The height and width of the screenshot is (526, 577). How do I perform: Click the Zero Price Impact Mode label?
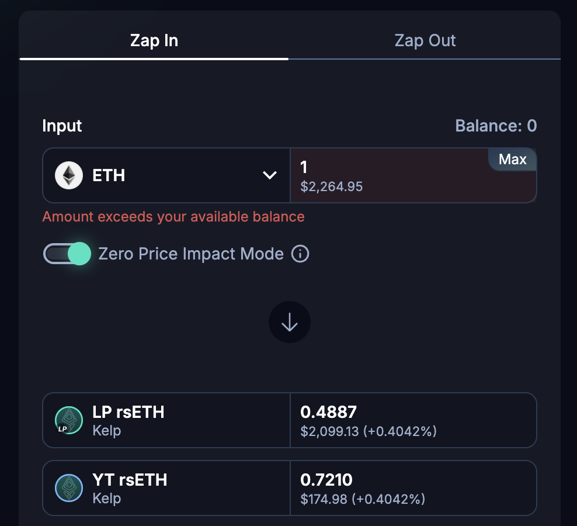[x=191, y=254]
